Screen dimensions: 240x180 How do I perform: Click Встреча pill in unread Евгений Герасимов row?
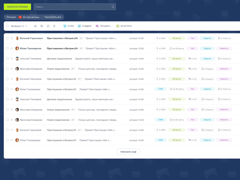[x=177, y=38]
